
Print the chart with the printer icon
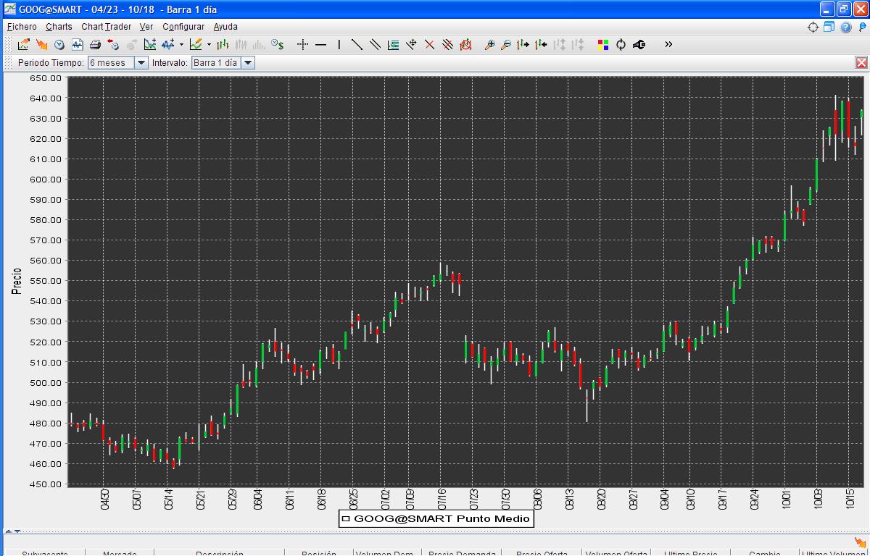click(x=95, y=44)
